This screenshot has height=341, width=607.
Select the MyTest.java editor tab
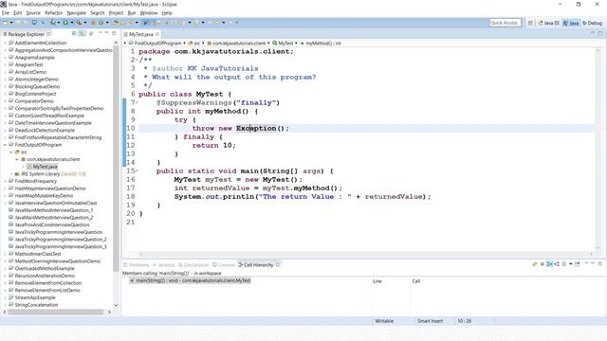pyautogui.click(x=141, y=34)
